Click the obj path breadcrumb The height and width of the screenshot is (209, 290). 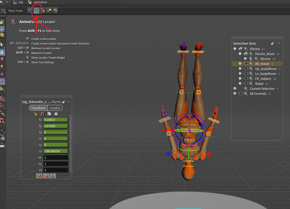[21, 2]
